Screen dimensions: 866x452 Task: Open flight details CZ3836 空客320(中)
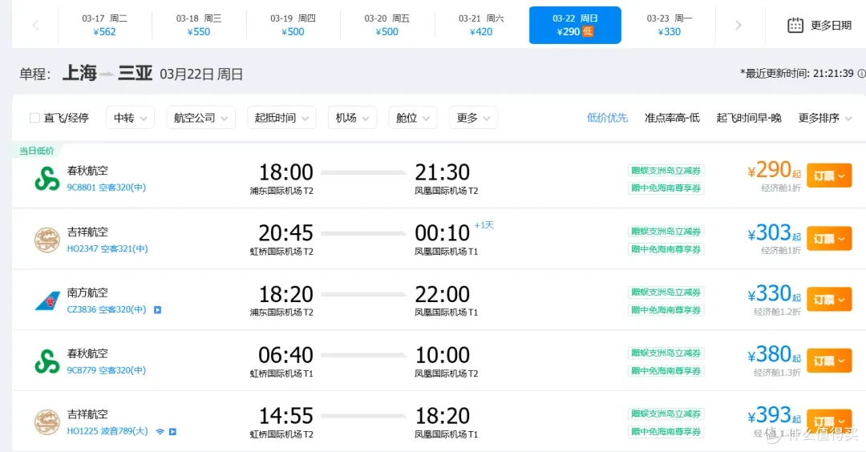pyautogui.click(x=107, y=309)
